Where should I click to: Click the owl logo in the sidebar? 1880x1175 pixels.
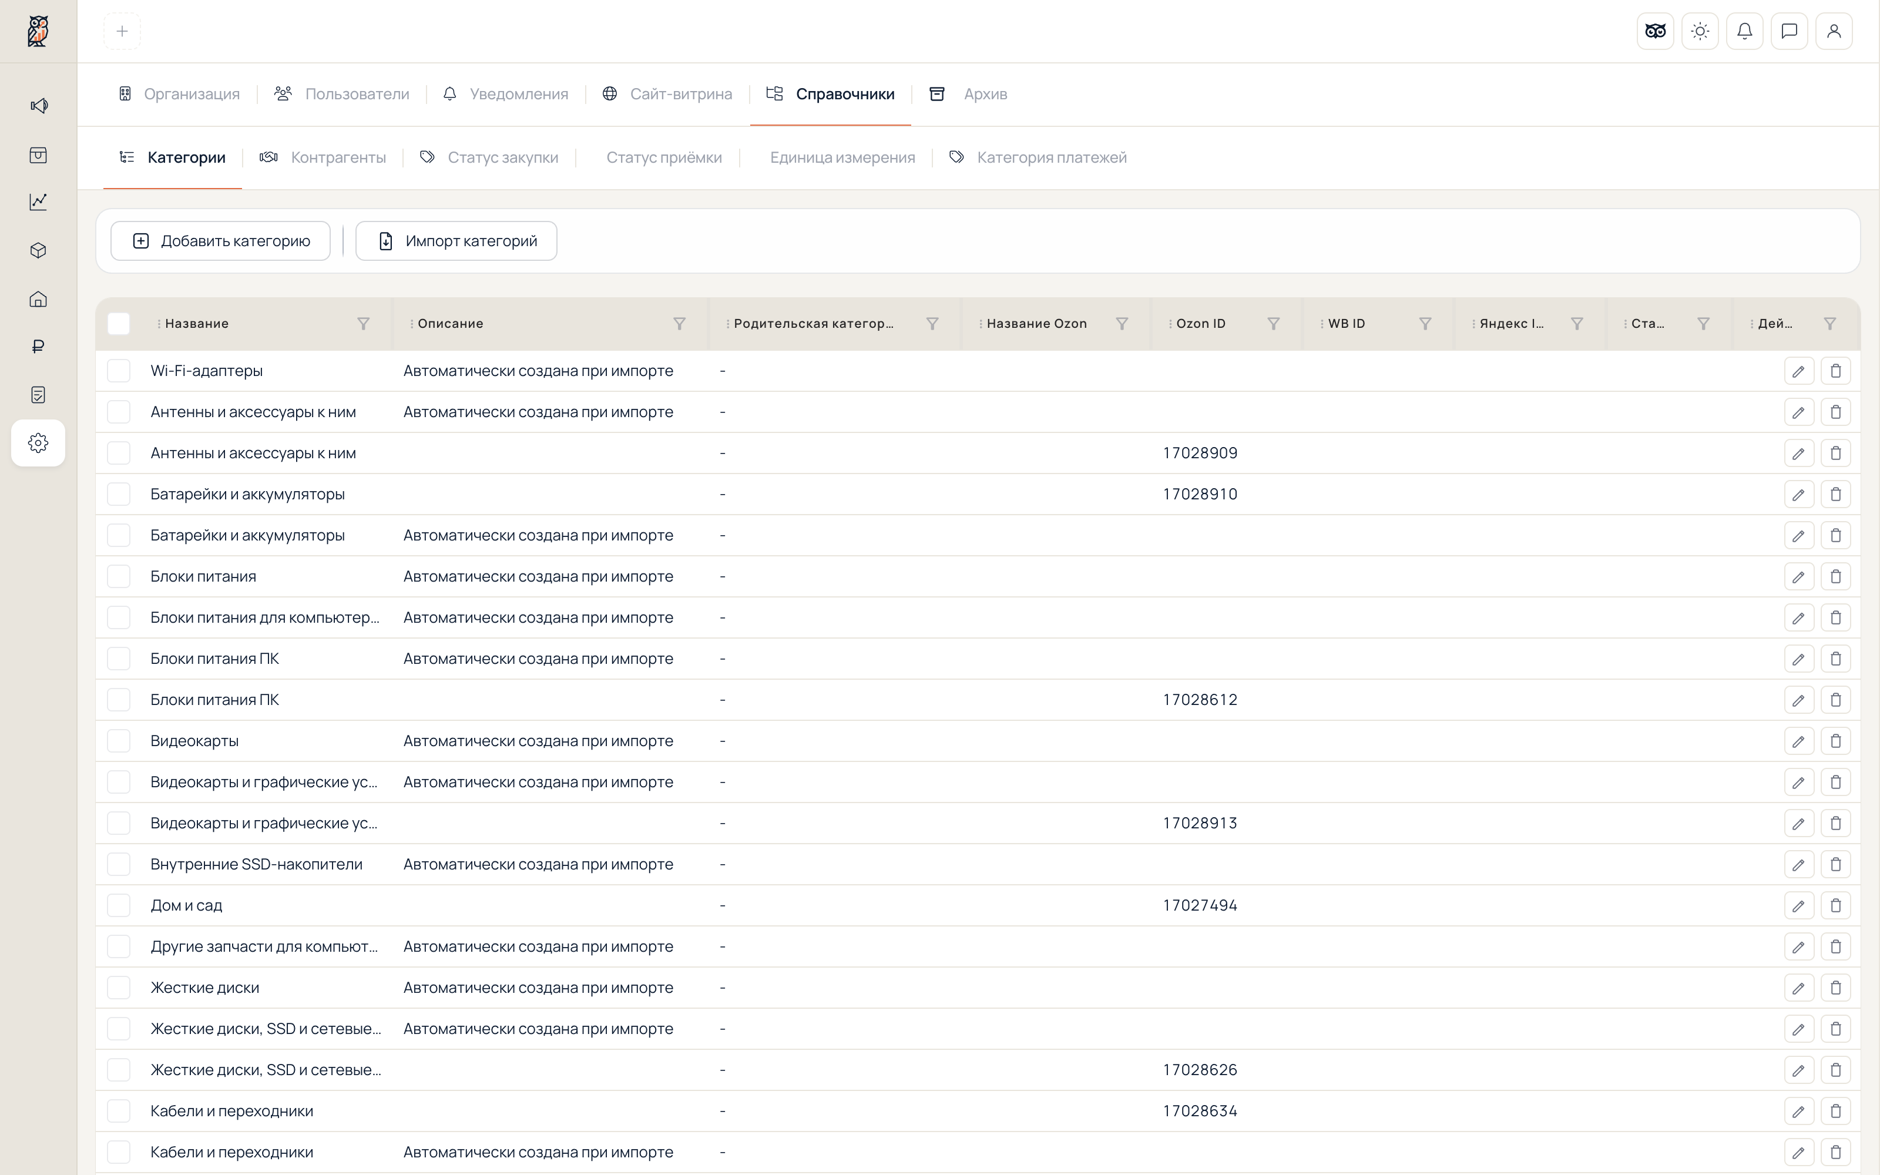click(x=38, y=31)
